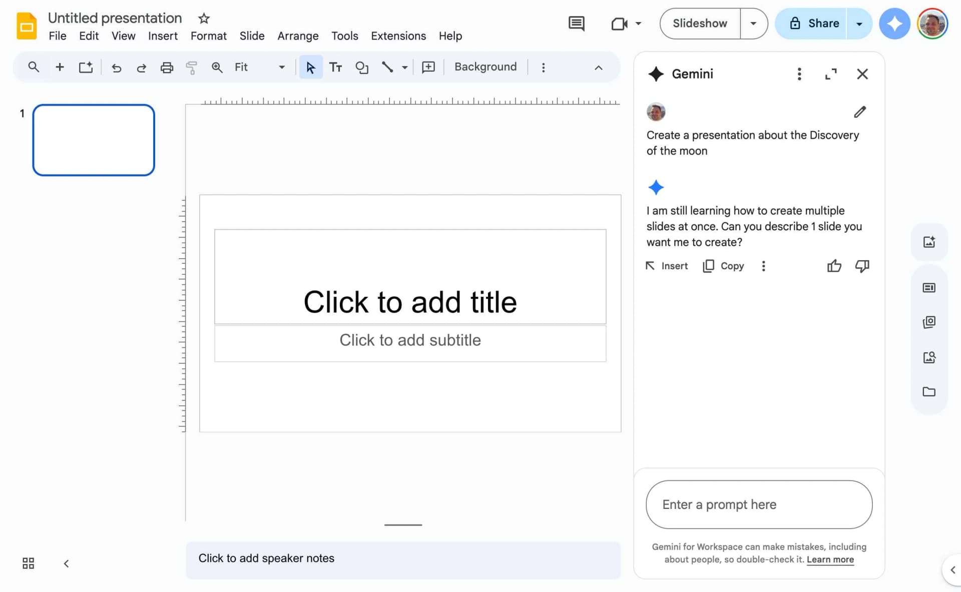Copy the Gemini response

tap(723, 266)
